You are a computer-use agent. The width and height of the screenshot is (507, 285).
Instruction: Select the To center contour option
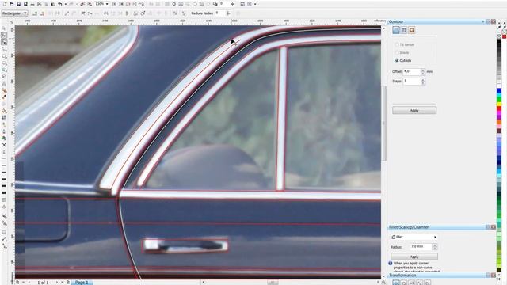coord(404,45)
